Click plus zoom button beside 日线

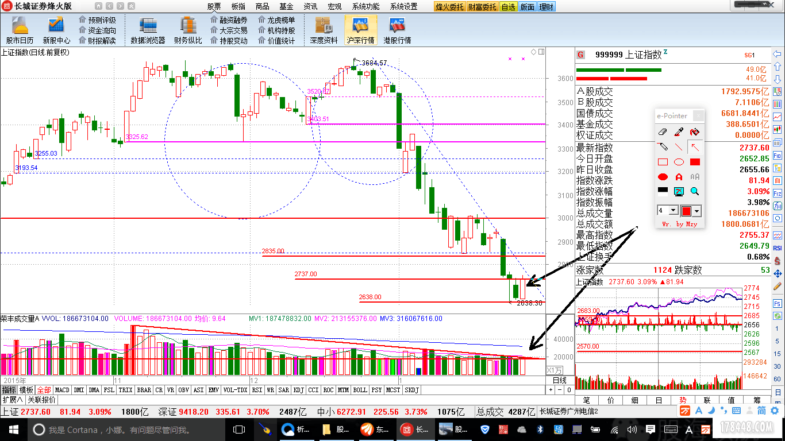tap(551, 390)
